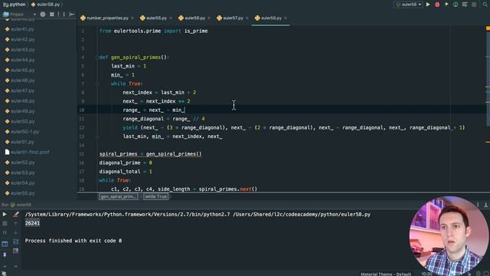Toggle soft-wrap icon in Run panel

click(15, 242)
